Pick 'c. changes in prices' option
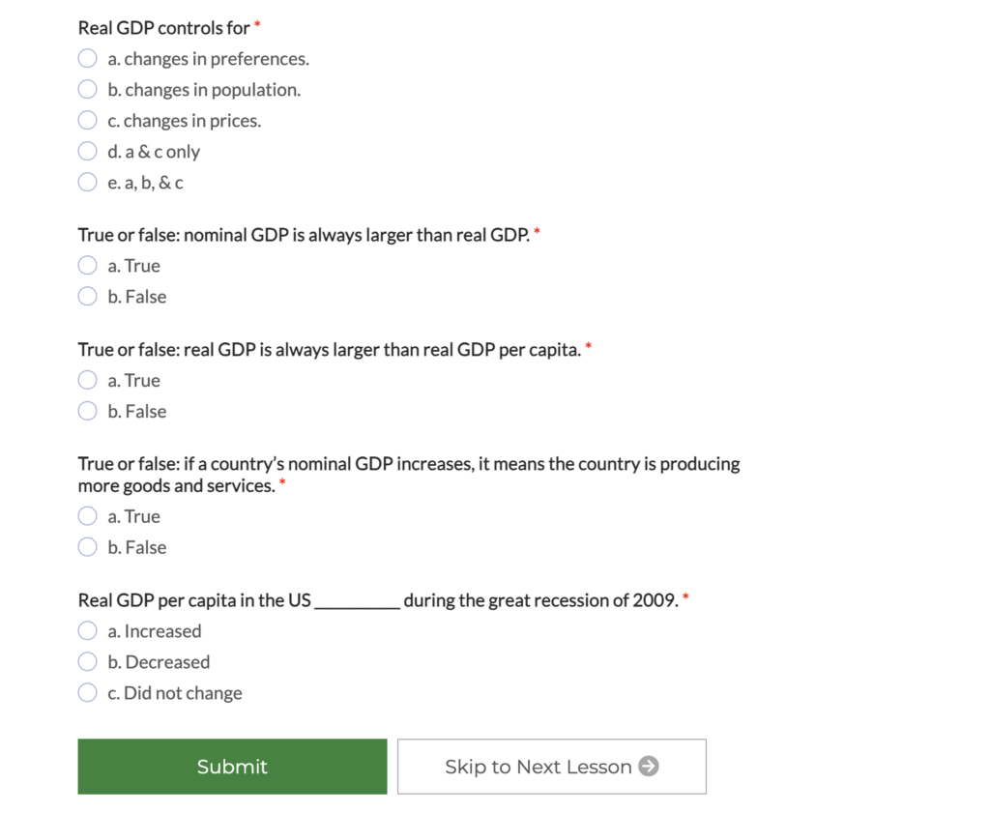The image size is (990, 813). (x=88, y=121)
